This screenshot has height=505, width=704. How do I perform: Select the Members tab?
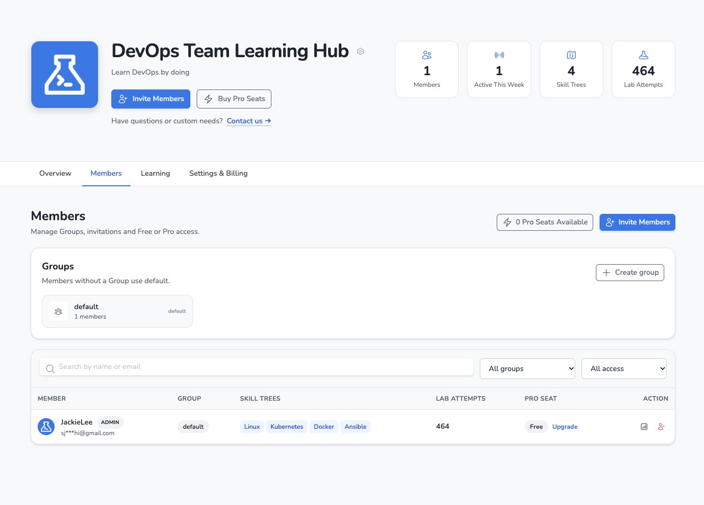[x=106, y=174]
